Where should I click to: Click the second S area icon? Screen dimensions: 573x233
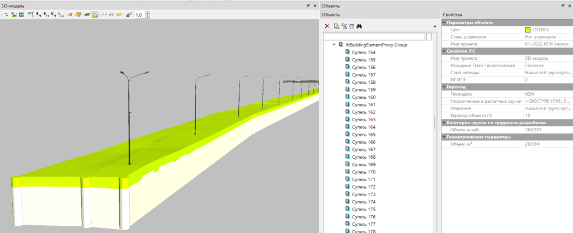tap(46, 15)
